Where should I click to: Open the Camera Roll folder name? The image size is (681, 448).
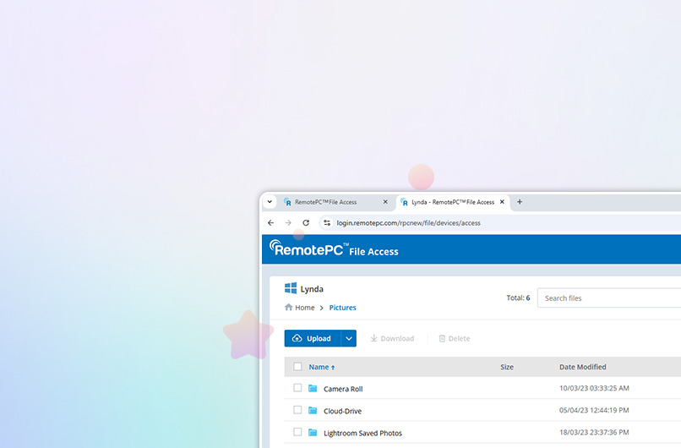click(x=343, y=389)
